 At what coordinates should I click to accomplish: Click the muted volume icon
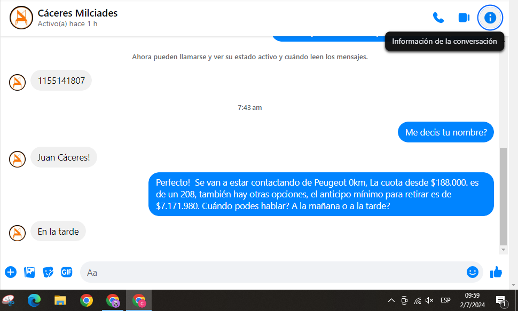[x=429, y=300]
